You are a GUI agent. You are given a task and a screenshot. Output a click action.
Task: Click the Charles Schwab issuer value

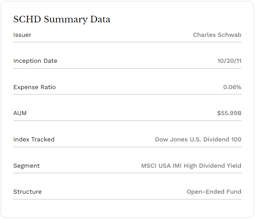[217, 35]
